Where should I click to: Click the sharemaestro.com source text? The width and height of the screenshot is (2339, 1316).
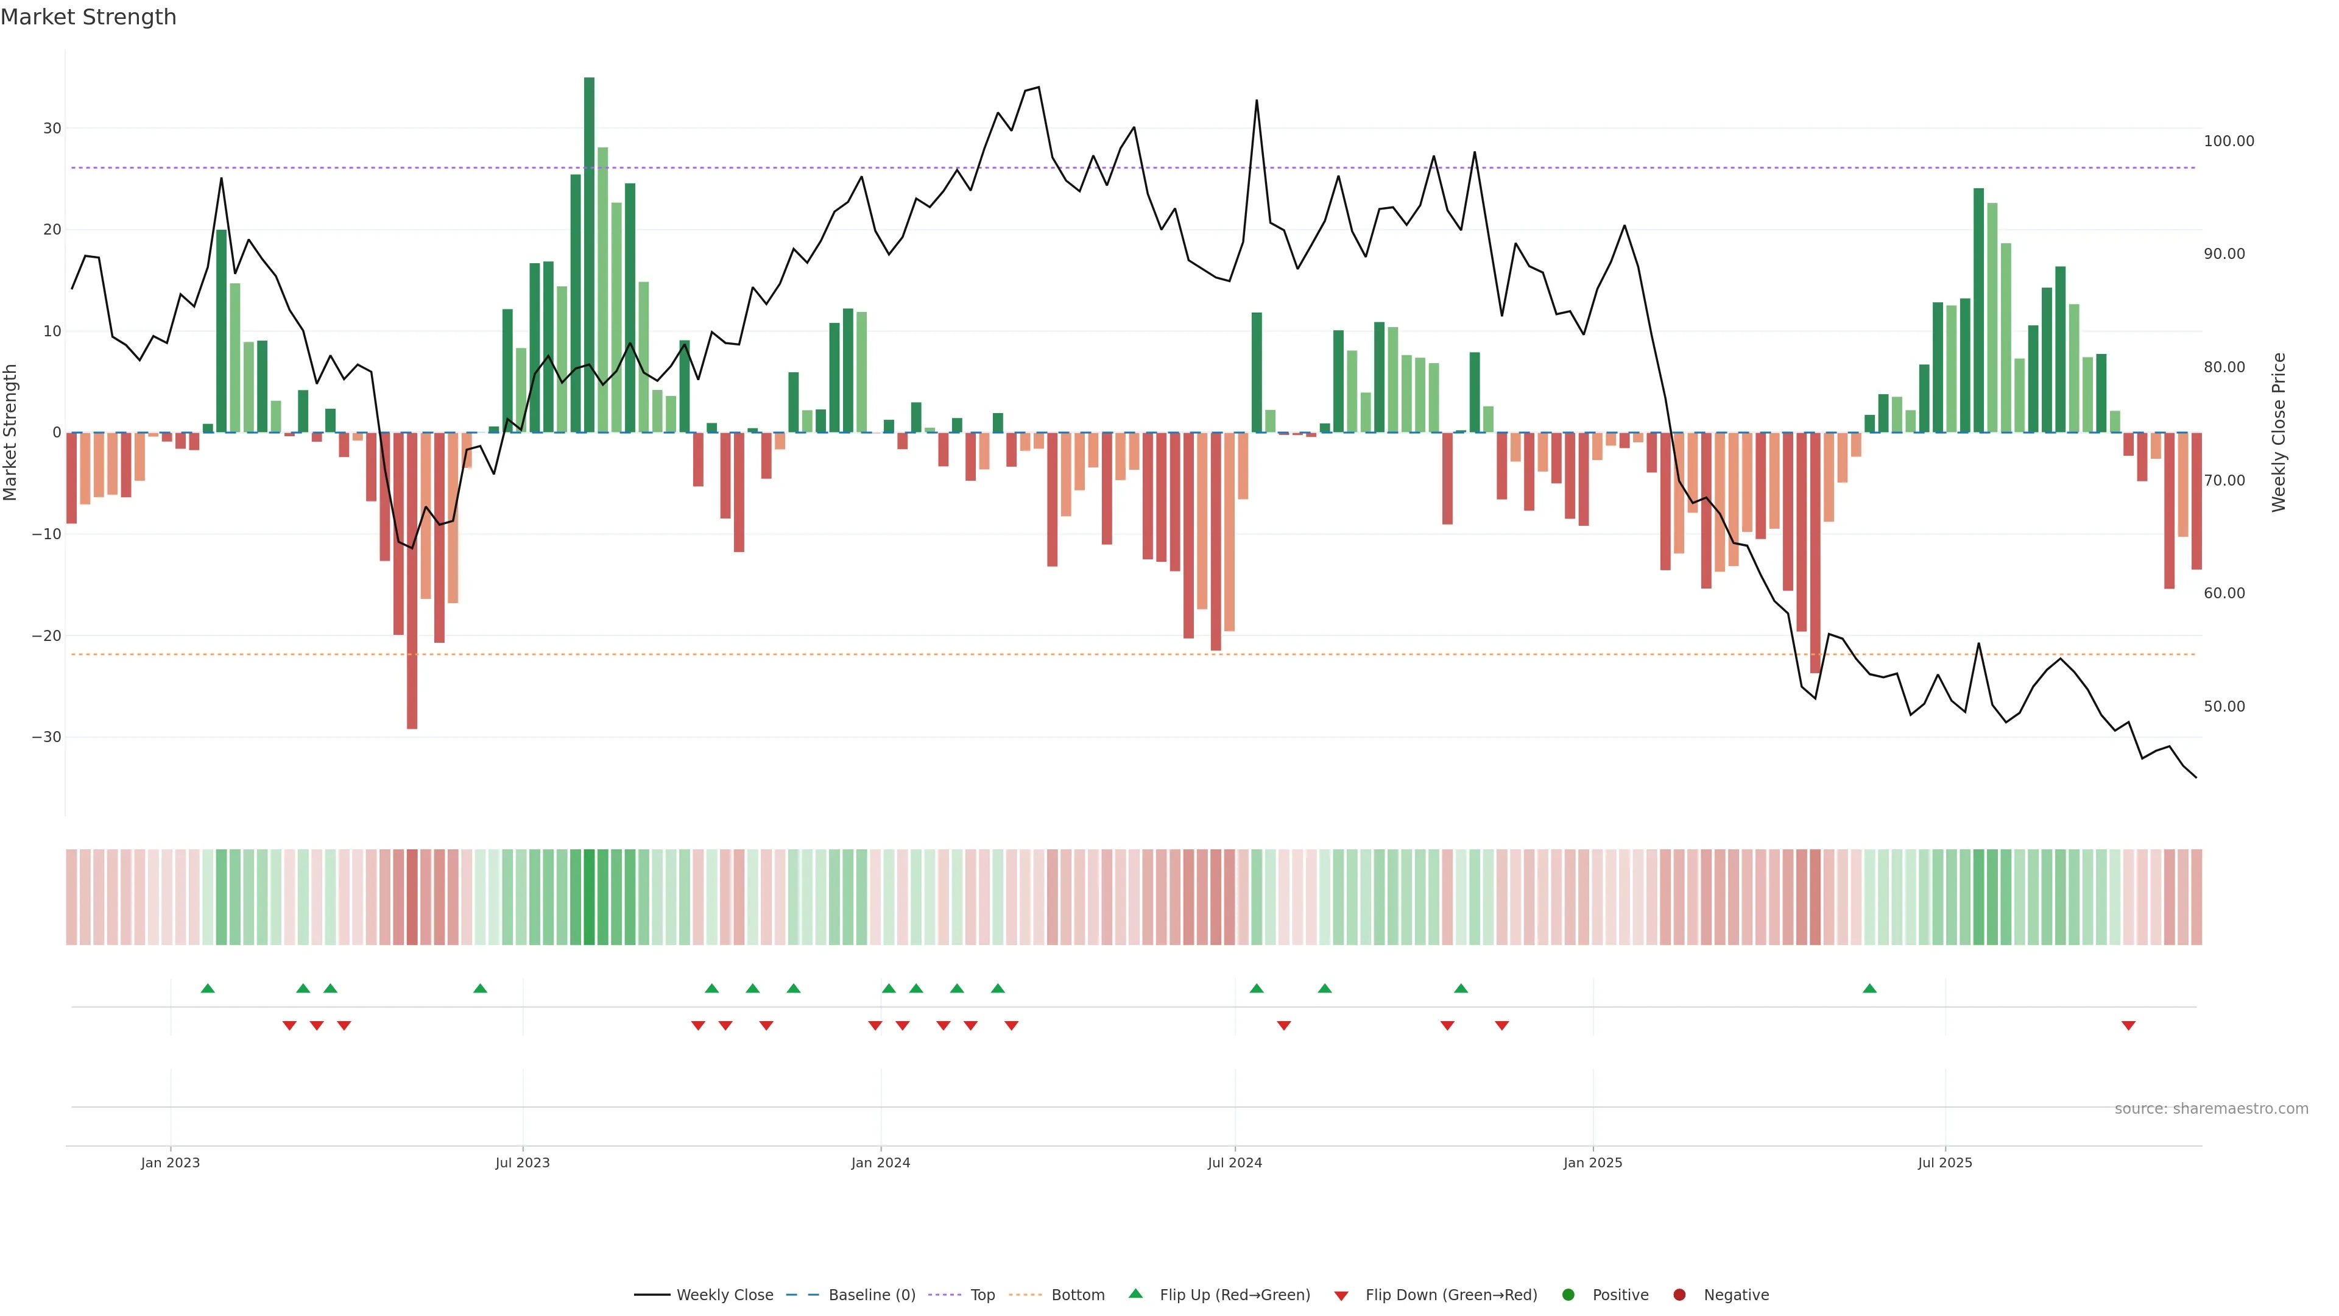coord(2211,1108)
